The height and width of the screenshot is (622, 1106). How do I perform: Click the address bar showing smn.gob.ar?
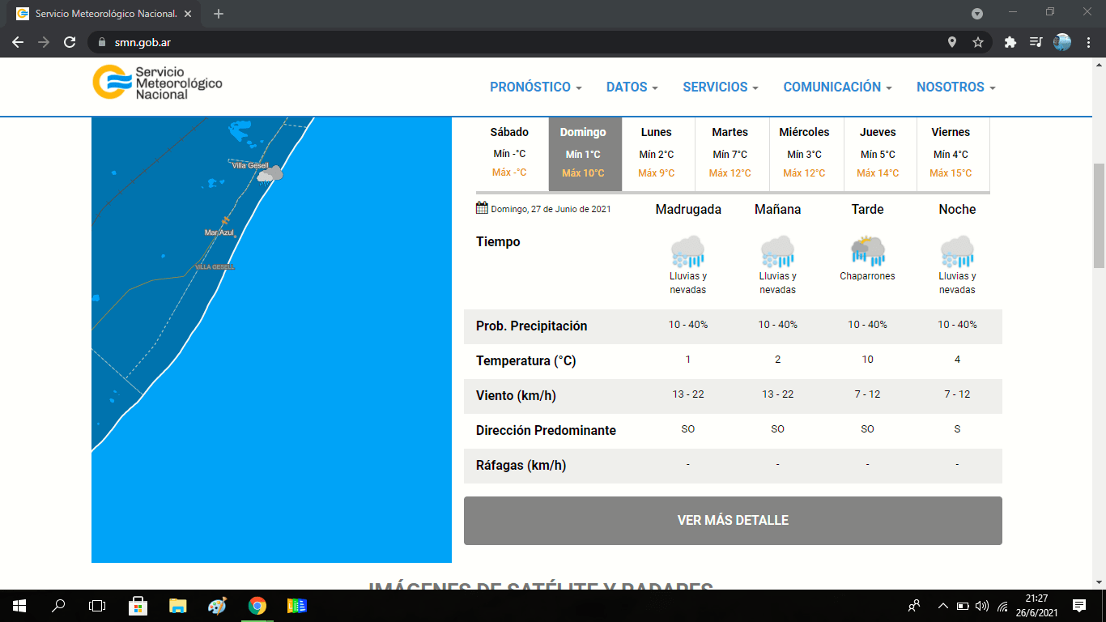518,42
